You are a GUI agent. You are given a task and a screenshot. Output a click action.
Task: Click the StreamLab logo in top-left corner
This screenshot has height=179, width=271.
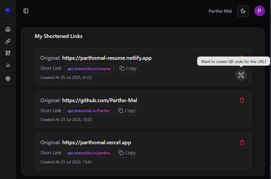pos(8,10)
